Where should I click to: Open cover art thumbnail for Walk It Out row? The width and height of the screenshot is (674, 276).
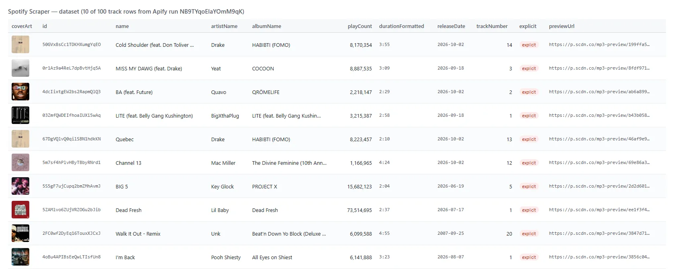click(x=20, y=233)
